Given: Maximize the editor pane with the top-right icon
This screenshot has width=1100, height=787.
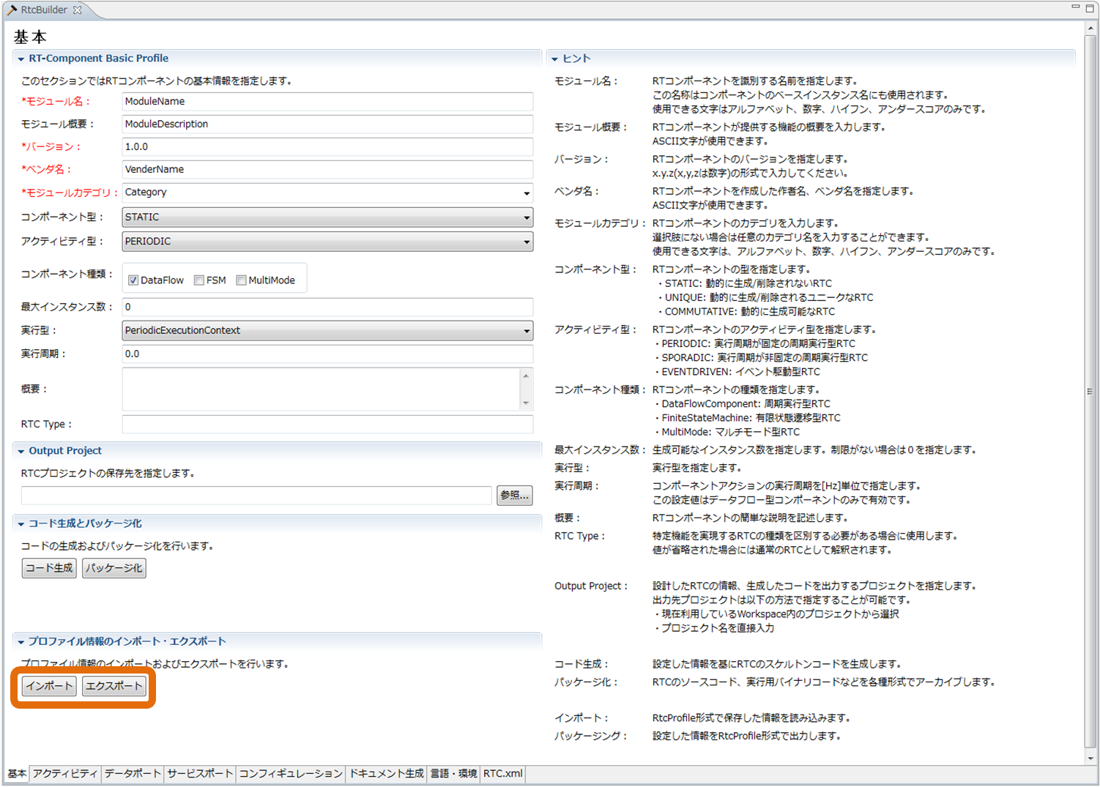Looking at the screenshot, I should pyautogui.click(x=1090, y=7).
